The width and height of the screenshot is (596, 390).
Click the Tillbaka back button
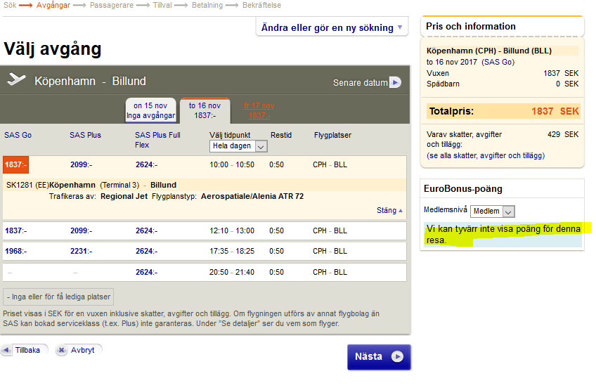click(24, 350)
